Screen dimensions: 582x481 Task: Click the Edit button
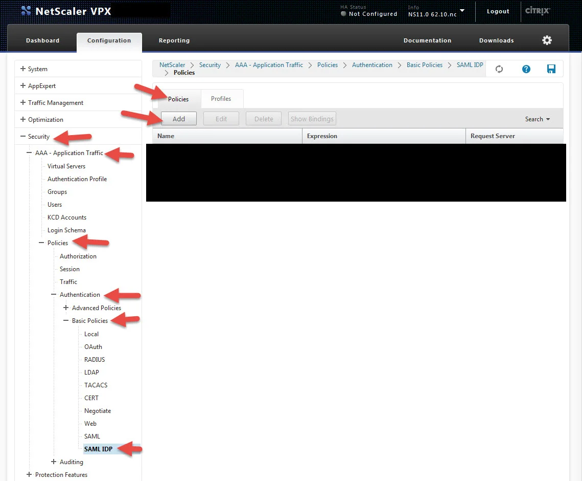click(x=221, y=119)
